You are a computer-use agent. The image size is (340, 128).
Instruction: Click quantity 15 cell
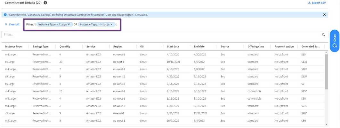pyautogui.click(x=61, y=91)
